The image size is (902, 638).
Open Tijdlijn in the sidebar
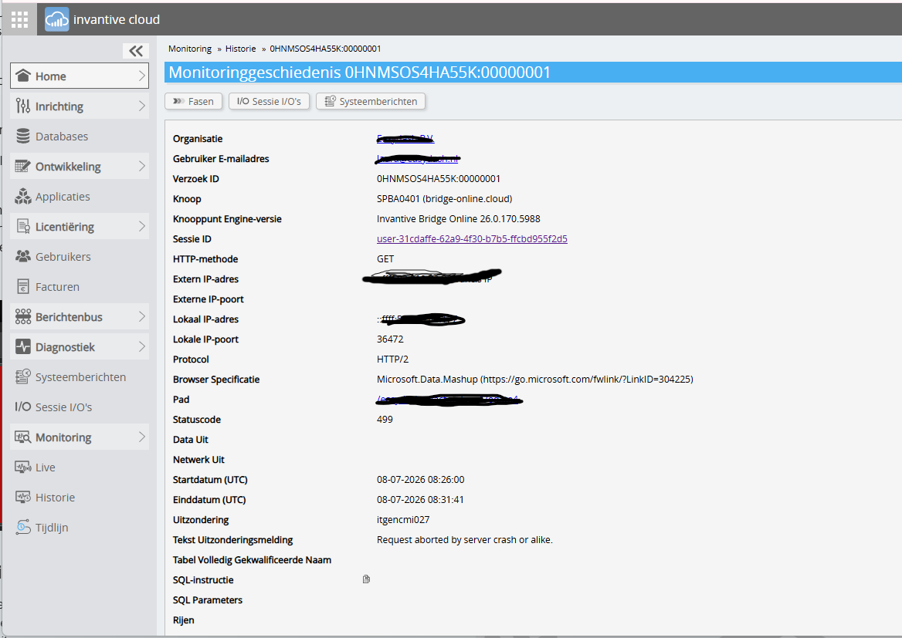[x=80, y=527]
